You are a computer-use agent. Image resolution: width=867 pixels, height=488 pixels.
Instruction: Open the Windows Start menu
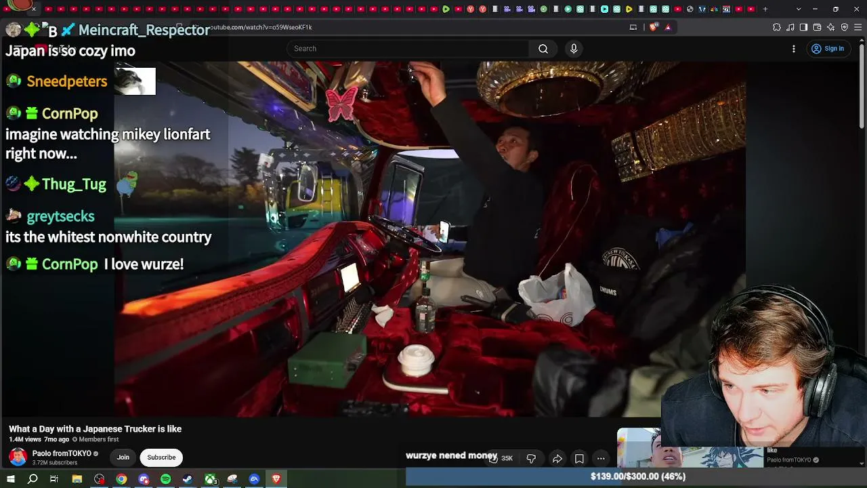11,479
